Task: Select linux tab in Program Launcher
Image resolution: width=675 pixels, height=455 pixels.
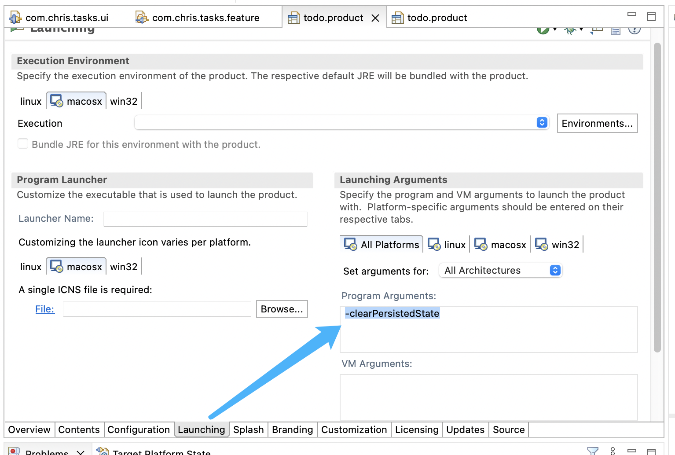Action: pyautogui.click(x=31, y=267)
